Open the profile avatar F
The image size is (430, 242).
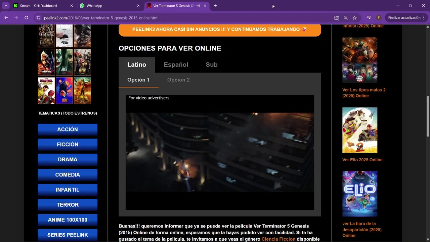379,18
